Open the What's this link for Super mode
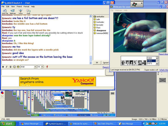The width and height of the screenshot is (168, 126). pos(164,70)
